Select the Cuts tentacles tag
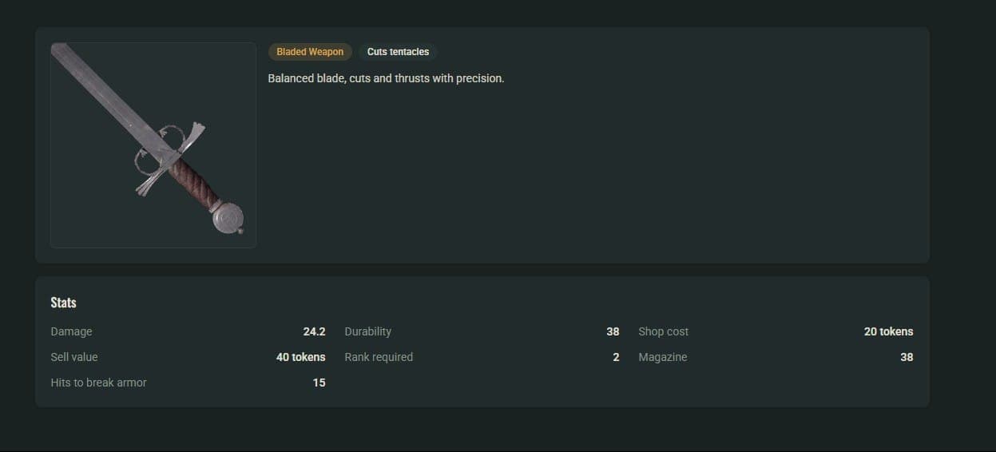The height and width of the screenshot is (452, 996). click(398, 52)
